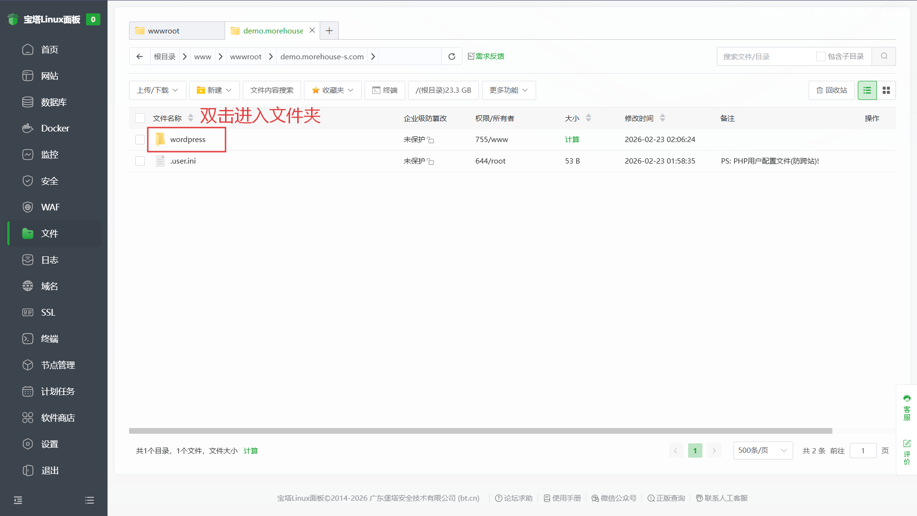Collapse sidebar using bottom-left menu icon

[x=18, y=500]
